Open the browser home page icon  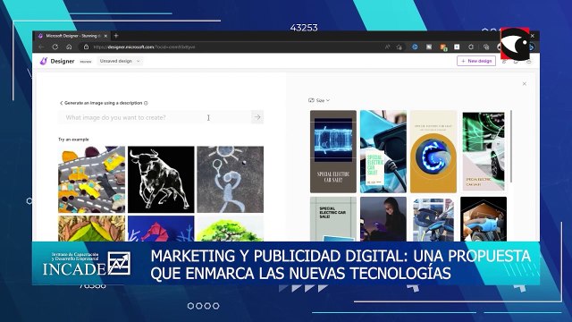pyautogui.click(x=69, y=47)
